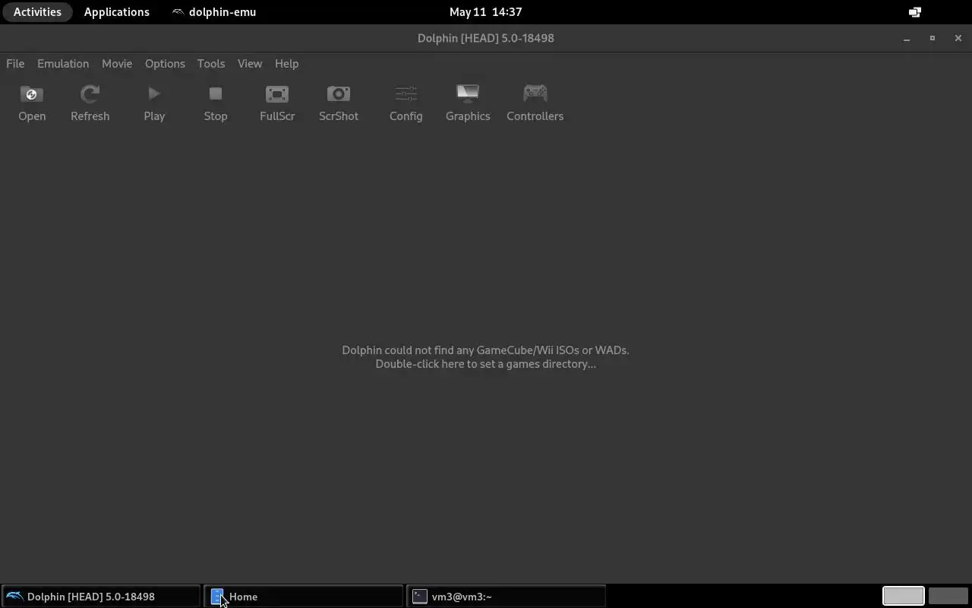Open the File menu

pos(15,64)
